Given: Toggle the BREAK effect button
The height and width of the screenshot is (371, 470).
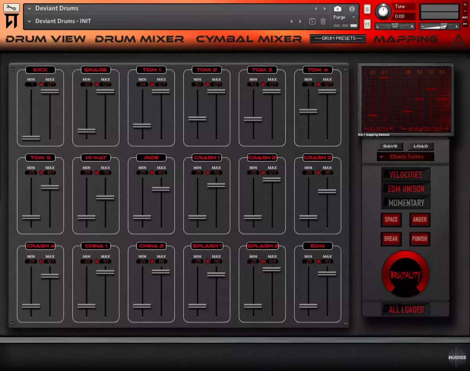Looking at the screenshot, I should (391, 239).
